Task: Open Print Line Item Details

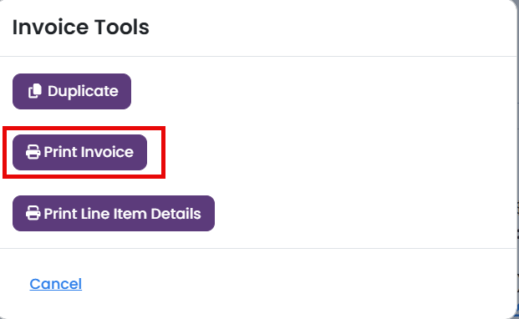Action: tap(114, 213)
